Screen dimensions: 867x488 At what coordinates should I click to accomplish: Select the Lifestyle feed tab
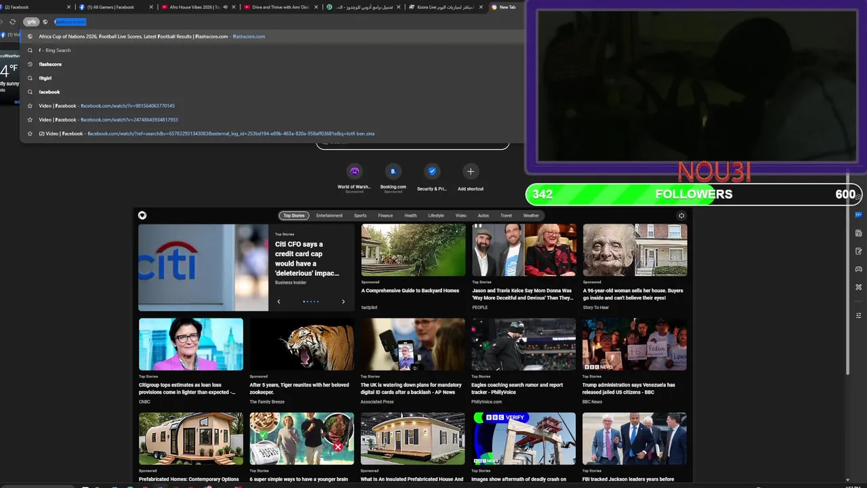point(436,216)
